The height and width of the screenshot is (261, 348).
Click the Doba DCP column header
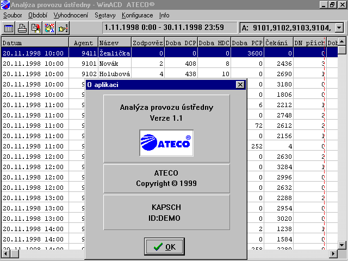[181, 42]
